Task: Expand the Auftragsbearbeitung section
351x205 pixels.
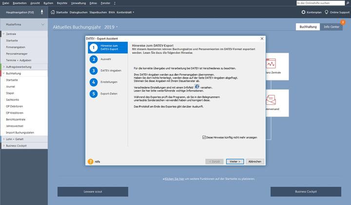Action: point(3,67)
